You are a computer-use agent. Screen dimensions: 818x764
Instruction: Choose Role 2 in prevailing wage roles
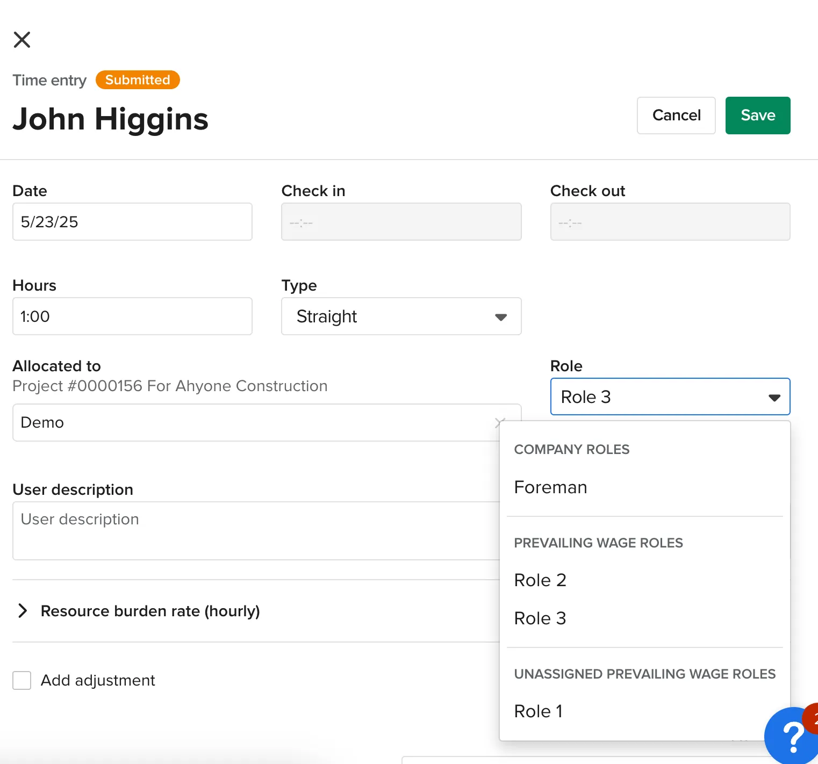tap(540, 580)
